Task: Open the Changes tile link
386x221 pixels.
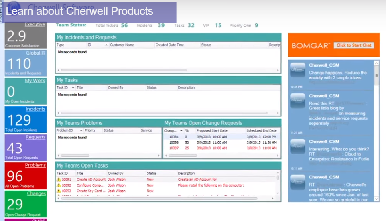Action: coord(36,193)
